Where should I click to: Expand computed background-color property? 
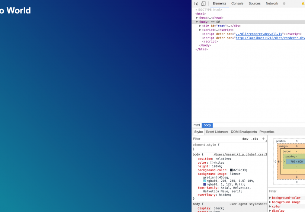[x=270, y=198]
